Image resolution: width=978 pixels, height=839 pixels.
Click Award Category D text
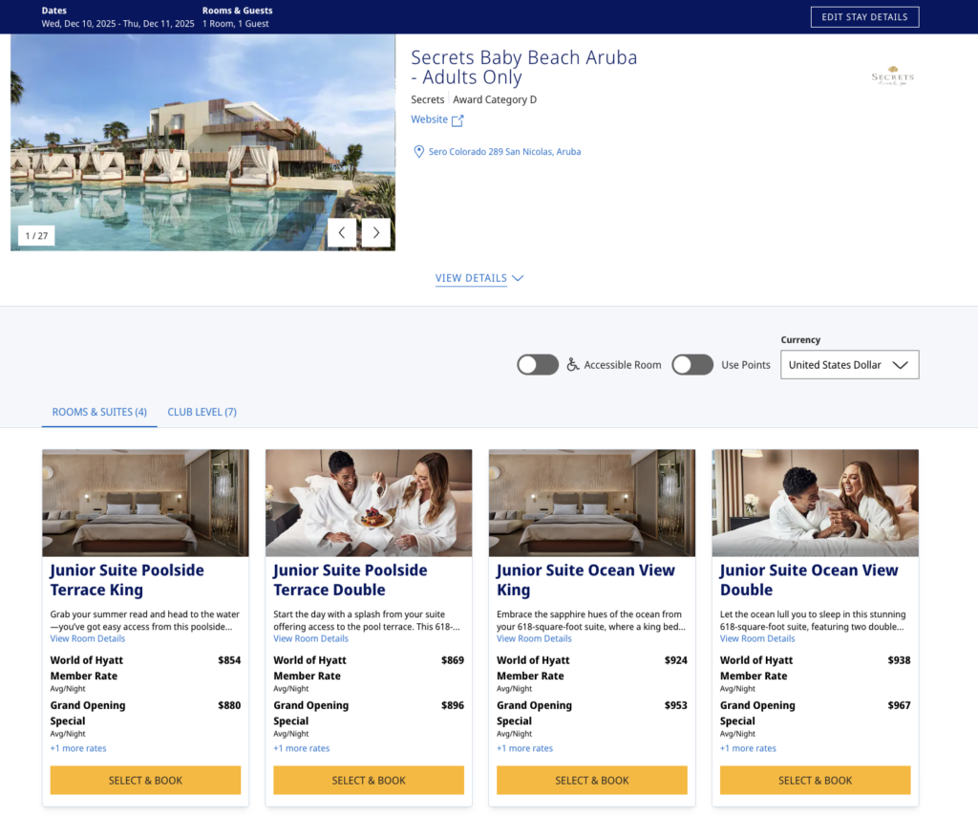coord(495,100)
